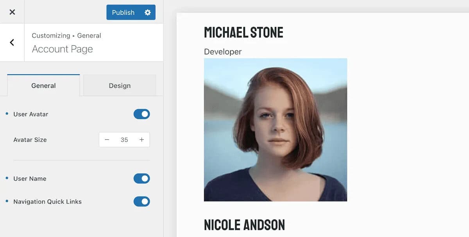Click the Account Page section title
469x237 pixels.
point(63,49)
